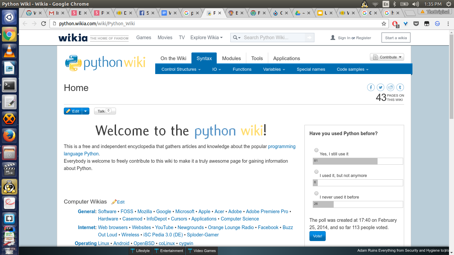This screenshot has width=454, height=255.
Task: Share the page on Twitter
Action: click(x=381, y=87)
